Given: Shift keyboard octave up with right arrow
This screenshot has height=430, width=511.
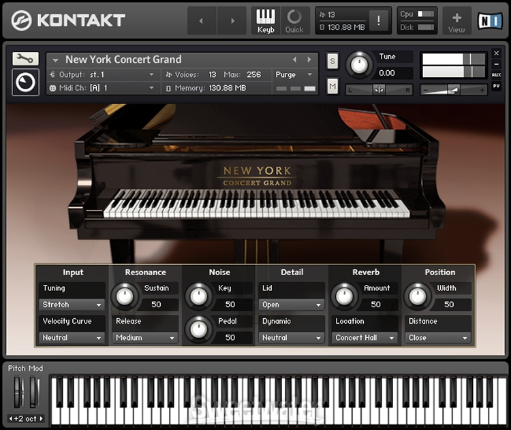Looking at the screenshot, I should pyautogui.click(x=41, y=418).
